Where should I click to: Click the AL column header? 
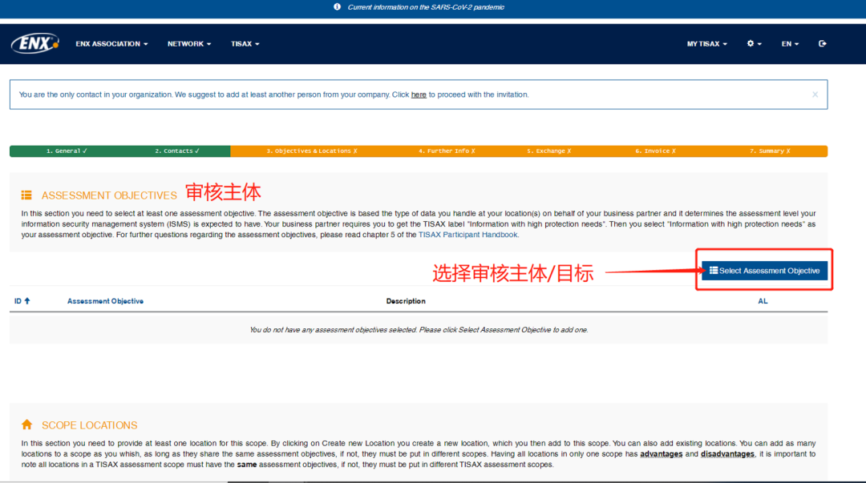[763, 301]
